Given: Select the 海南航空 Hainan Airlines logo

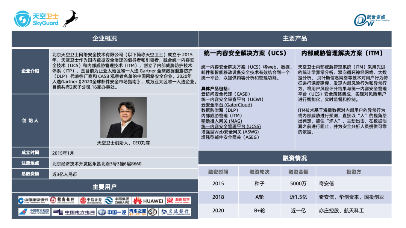Looking at the screenshot, I should click(179, 200).
